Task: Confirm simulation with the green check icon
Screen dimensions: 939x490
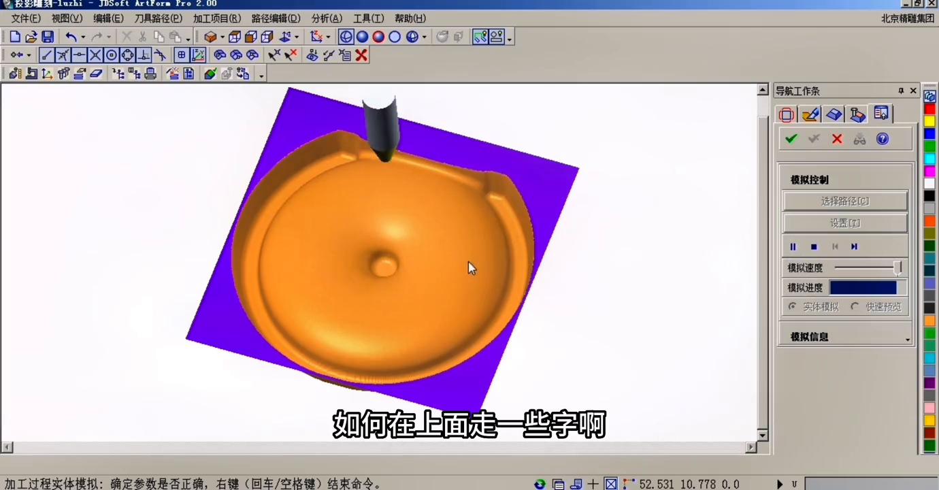Action: 790,139
